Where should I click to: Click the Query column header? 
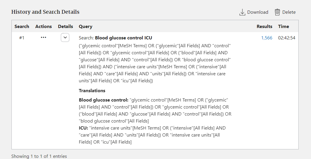pyautogui.click(x=86, y=26)
